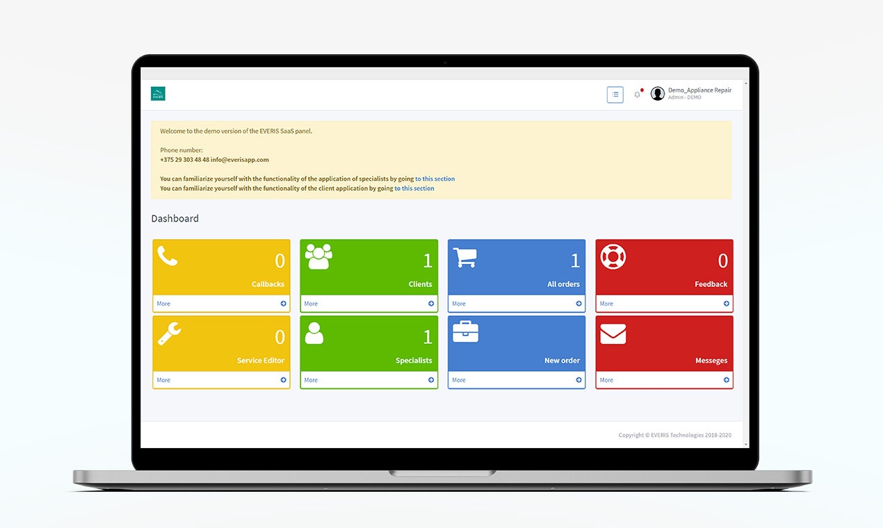This screenshot has height=528, width=883.
Task: Click the New order label
Action: [x=562, y=361]
